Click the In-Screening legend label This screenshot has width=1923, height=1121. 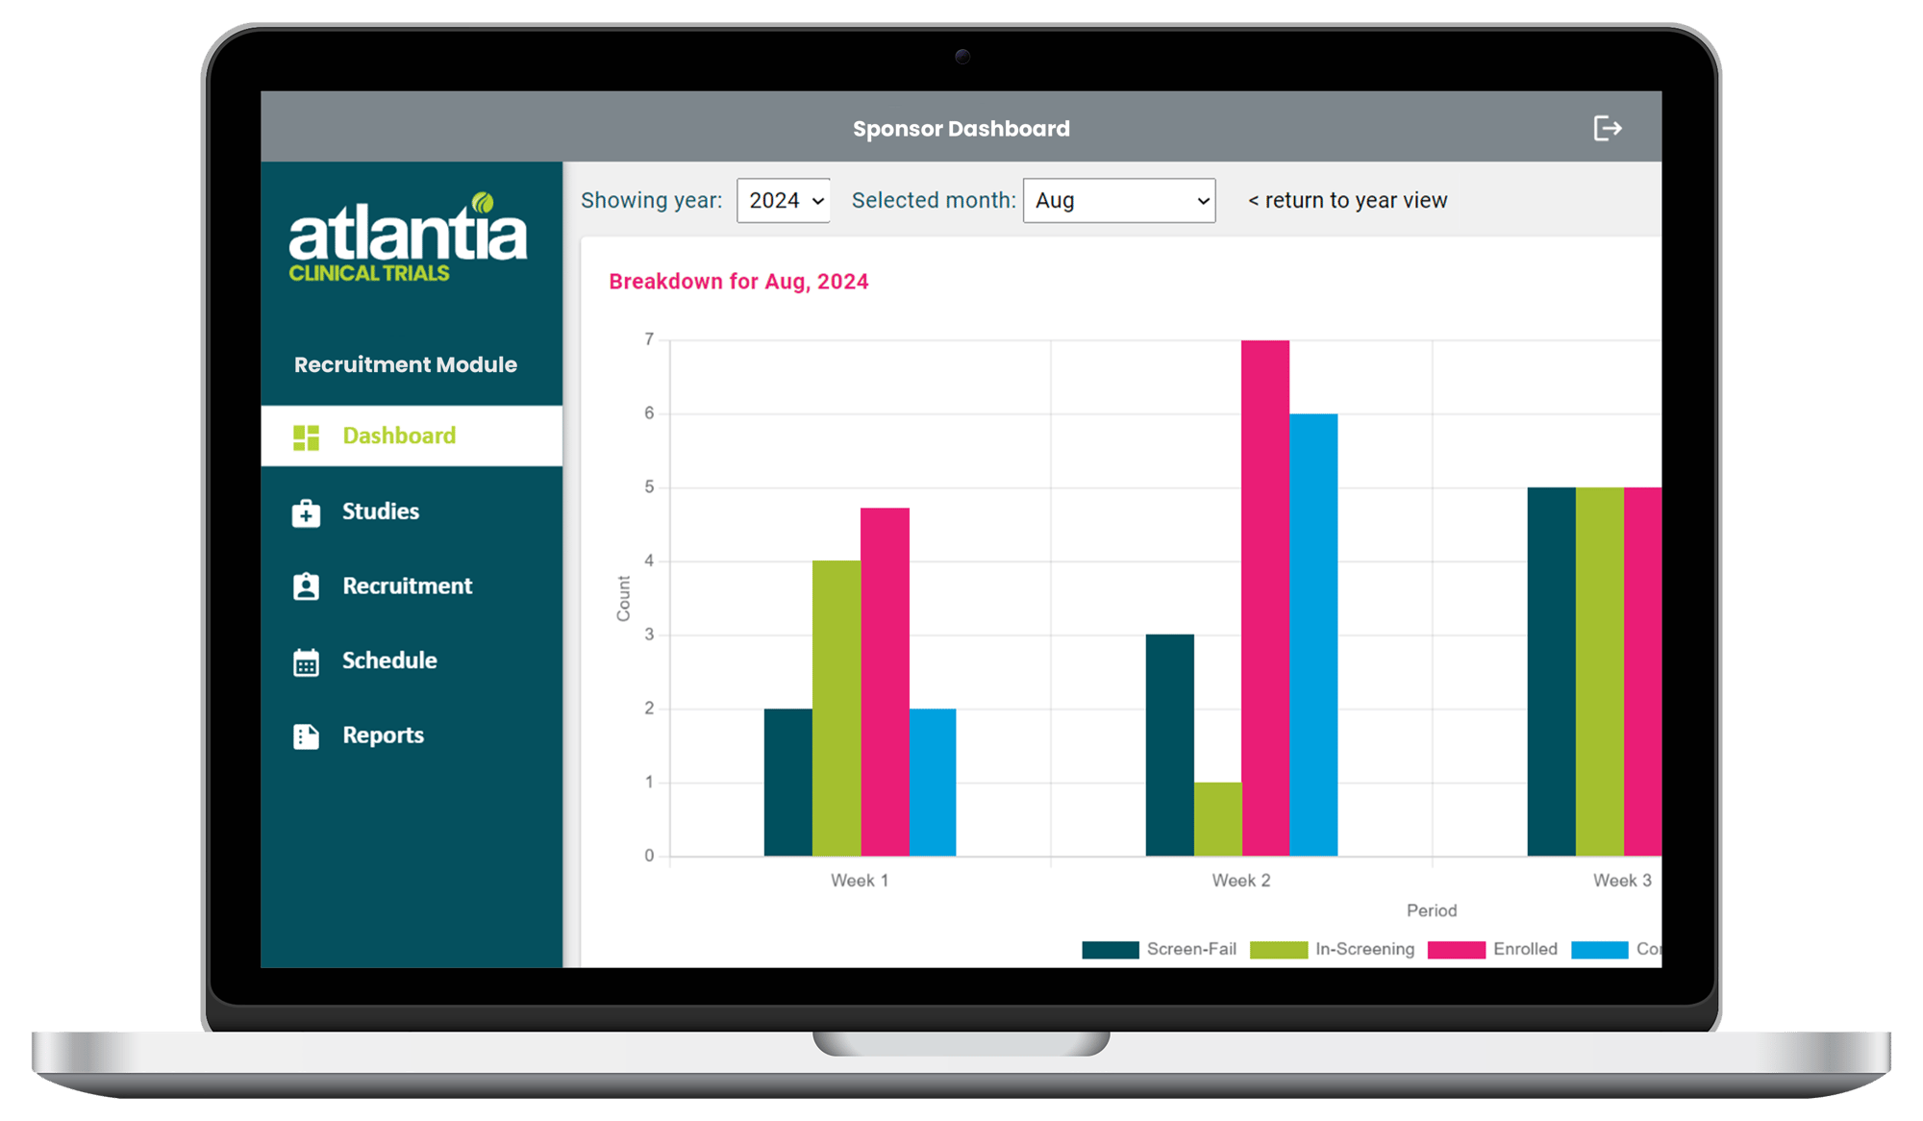(x=1365, y=949)
